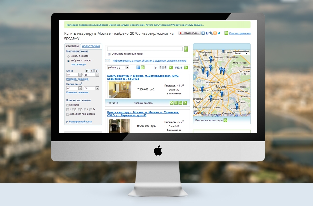The width and height of the screenshot is (313, 206).
Task: Switch to the 'НОВОСТРОЙКИ' tab
Action: [x=91, y=46]
